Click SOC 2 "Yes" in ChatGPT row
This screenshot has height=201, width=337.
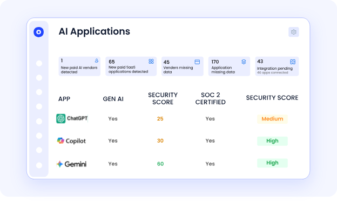click(210, 119)
